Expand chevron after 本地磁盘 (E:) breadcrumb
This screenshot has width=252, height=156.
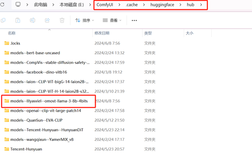coord(90,5)
